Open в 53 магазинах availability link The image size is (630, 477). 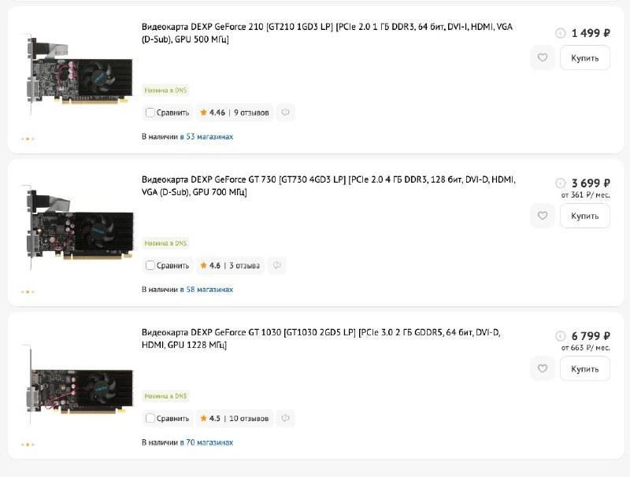[x=206, y=136]
